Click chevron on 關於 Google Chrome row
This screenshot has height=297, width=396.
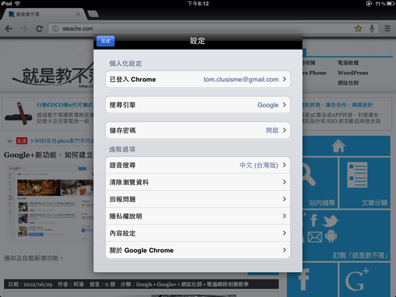(x=284, y=250)
